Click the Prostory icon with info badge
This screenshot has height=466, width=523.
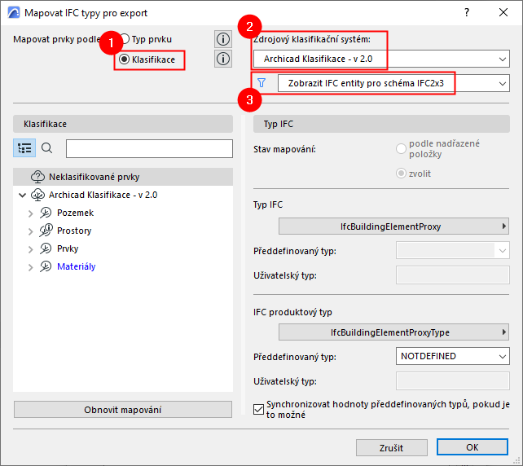[46, 231]
